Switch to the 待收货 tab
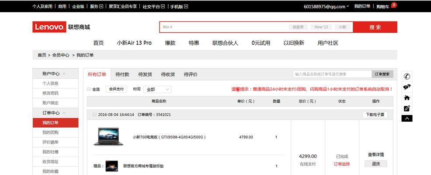 point(168,74)
